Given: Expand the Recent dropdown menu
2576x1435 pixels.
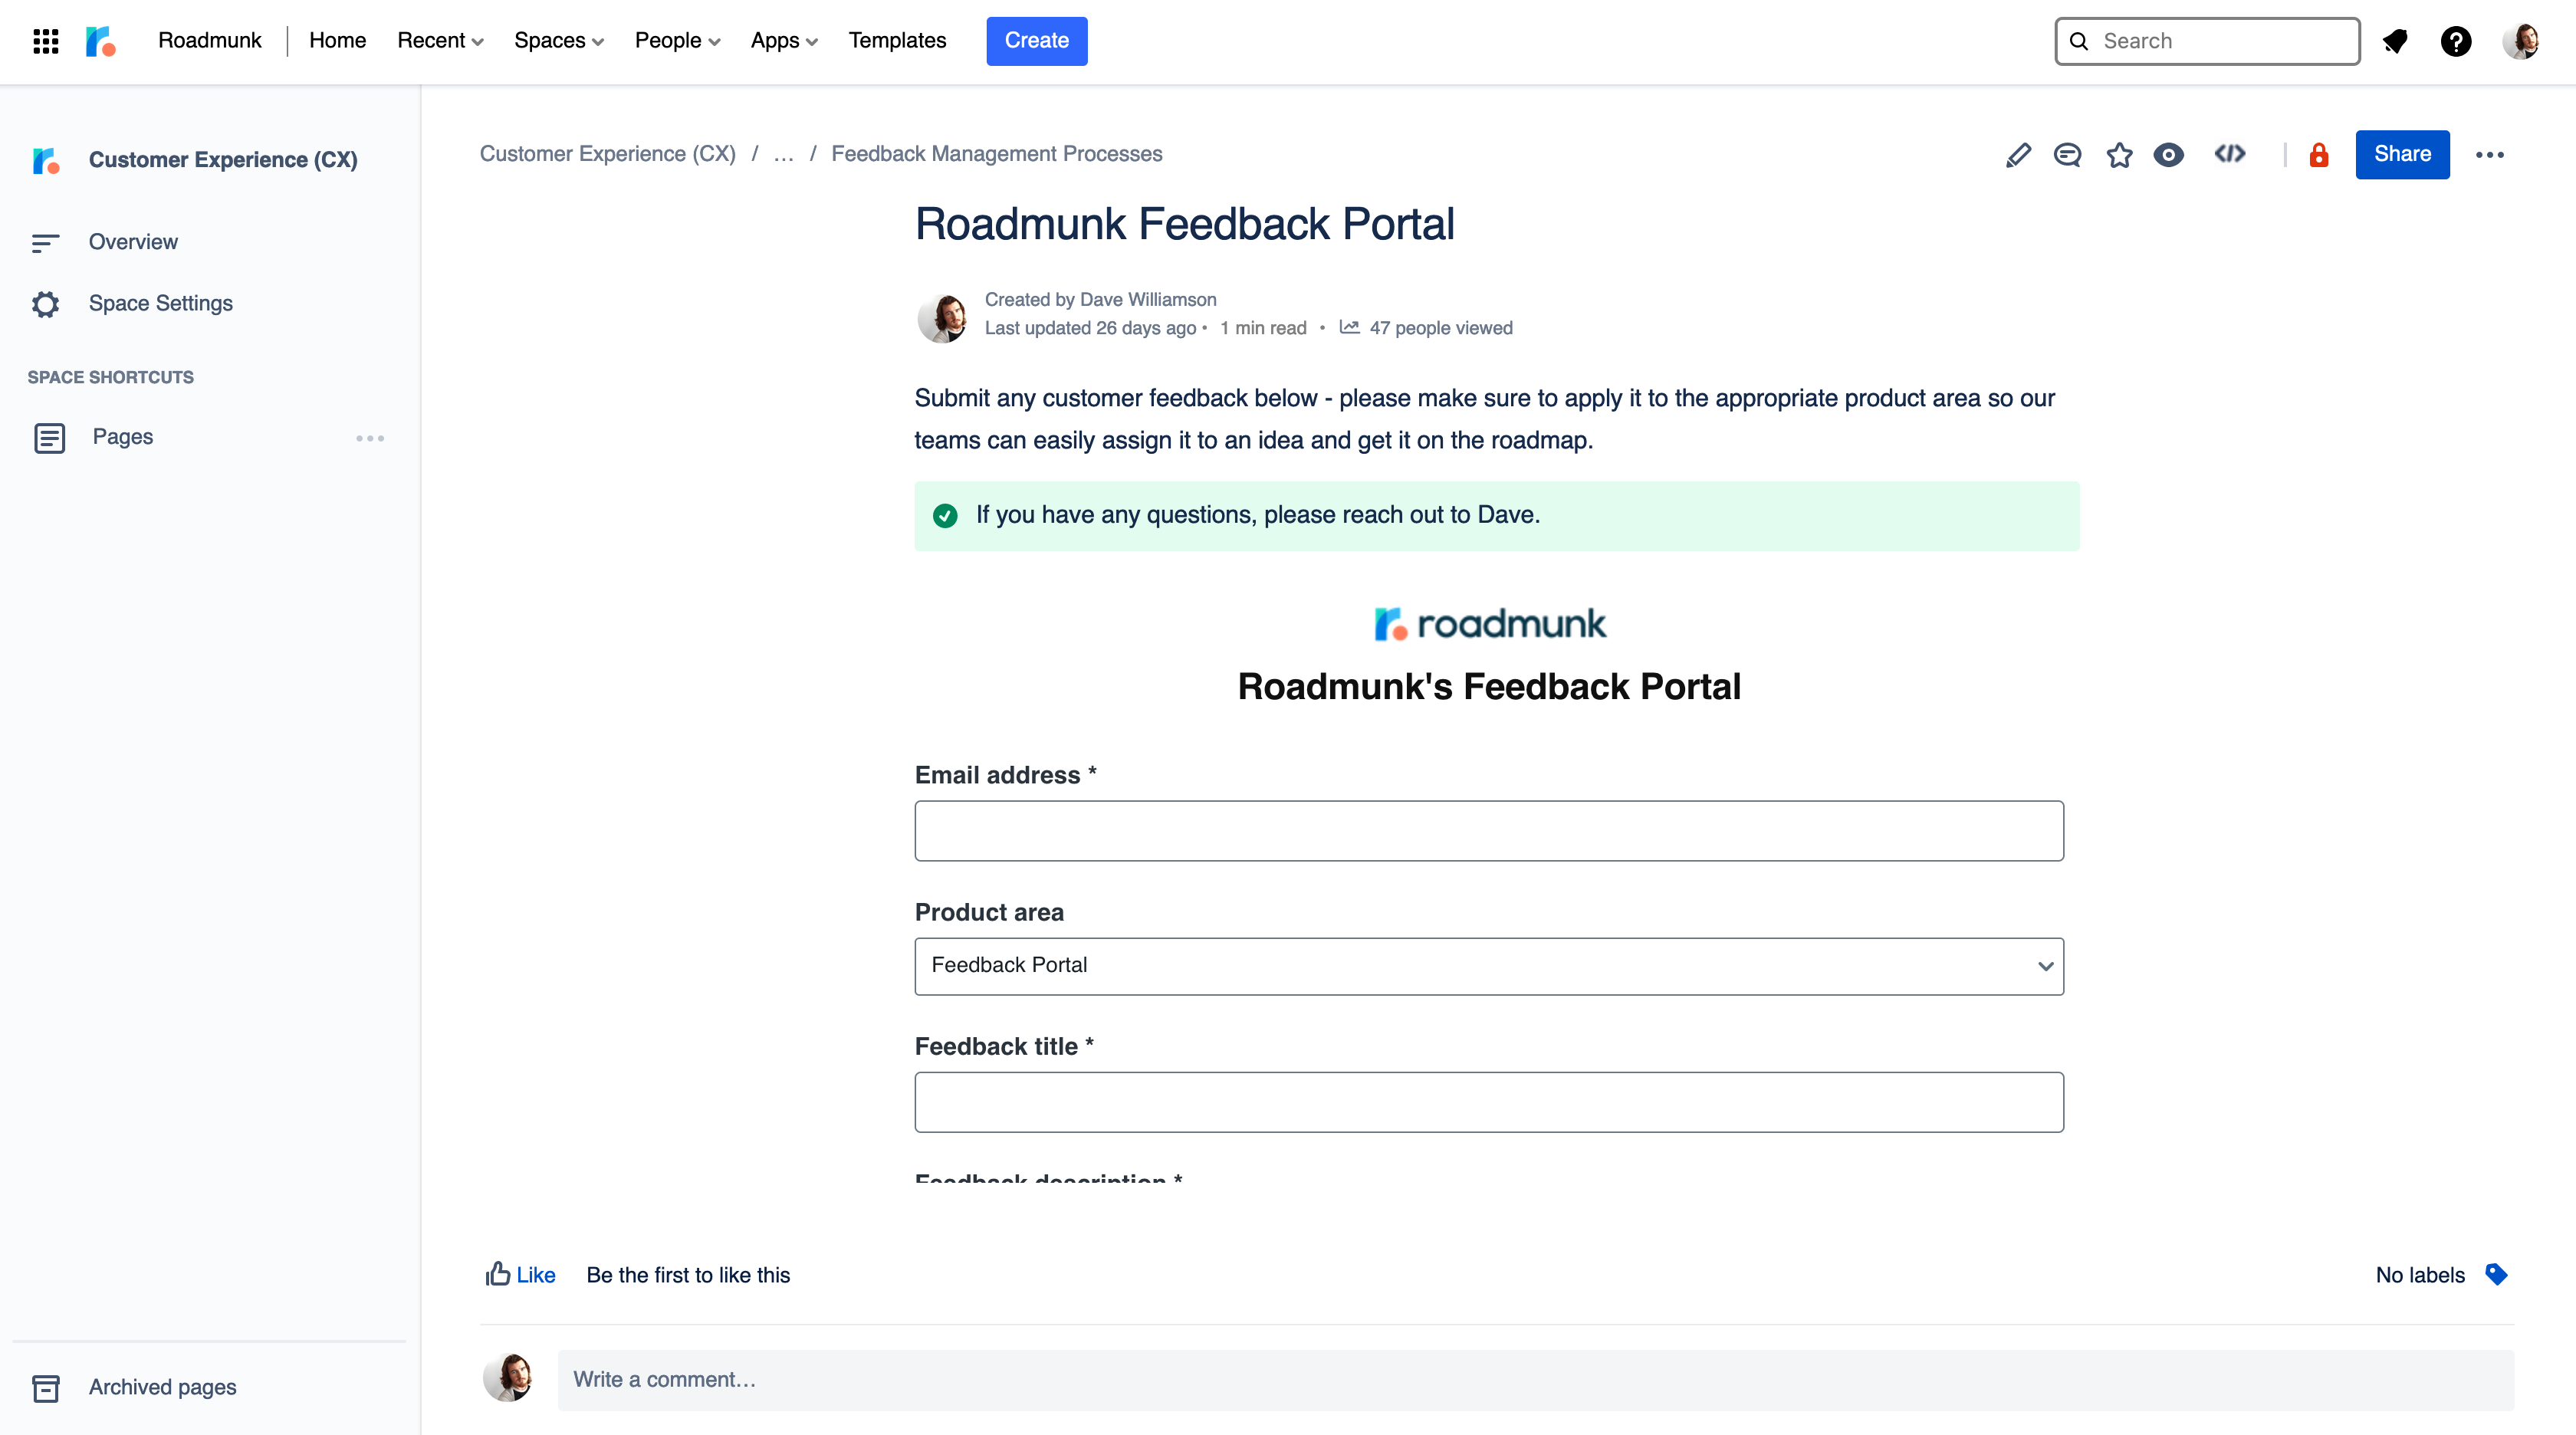Looking at the screenshot, I should [440, 41].
